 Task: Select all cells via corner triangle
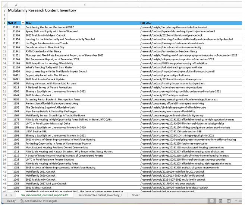tap(5, 5)
